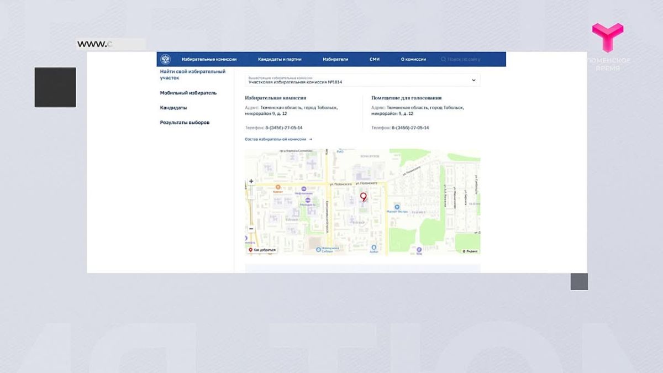Click the Помещение для голосования heading
This screenshot has height=373, width=663.
(406, 98)
